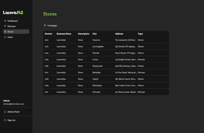Viewport: 204px width, 133px height.
Task: Select partner 007 cell
Action: click(47, 72)
